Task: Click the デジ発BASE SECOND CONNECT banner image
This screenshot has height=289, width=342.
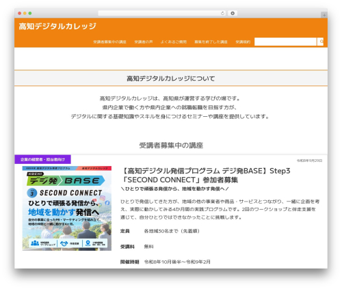Action: pyautogui.click(x=67, y=208)
